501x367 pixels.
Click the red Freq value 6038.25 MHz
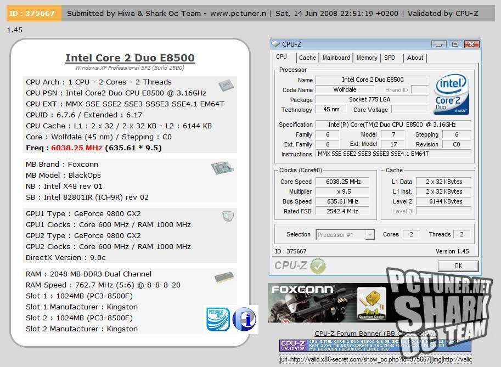tap(77, 148)
